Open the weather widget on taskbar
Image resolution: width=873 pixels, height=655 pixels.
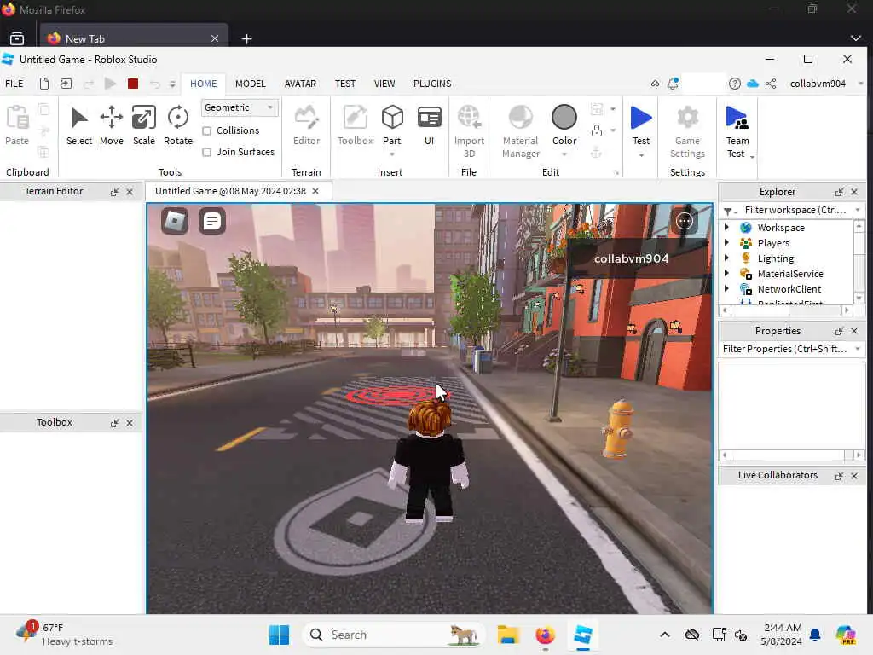(64, 635)
